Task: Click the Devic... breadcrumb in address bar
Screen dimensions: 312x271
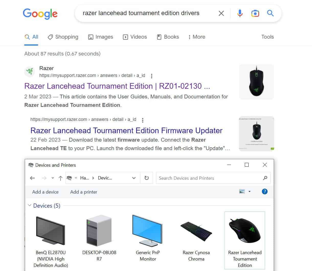Action: [x=105, y=178]
